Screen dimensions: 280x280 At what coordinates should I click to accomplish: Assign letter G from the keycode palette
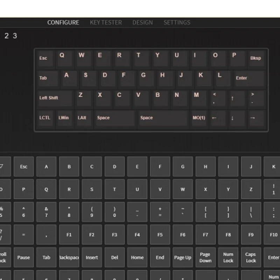point(183,167)
